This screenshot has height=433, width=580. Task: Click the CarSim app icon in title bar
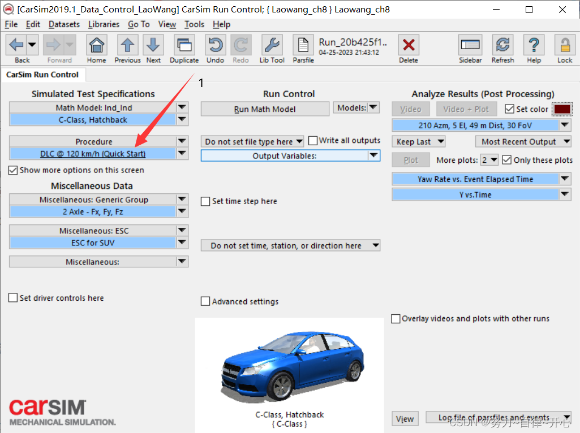point(8,9)
